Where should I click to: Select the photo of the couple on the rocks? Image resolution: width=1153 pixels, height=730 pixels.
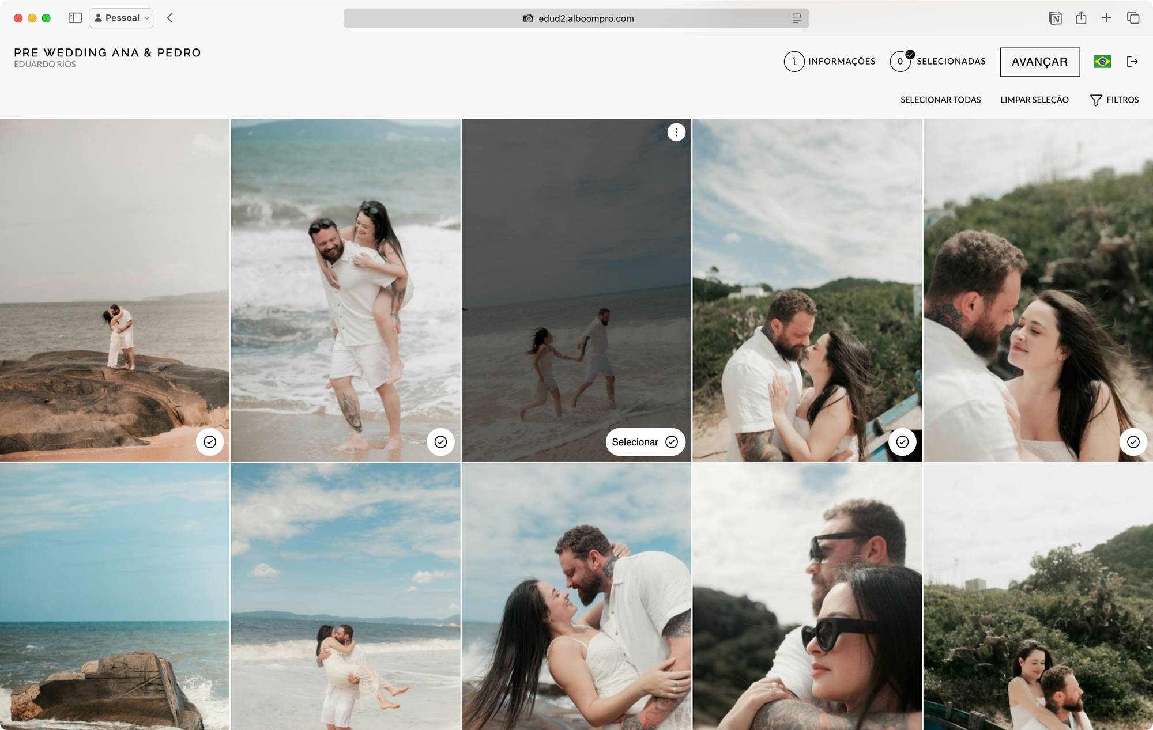tap(210, 442)
